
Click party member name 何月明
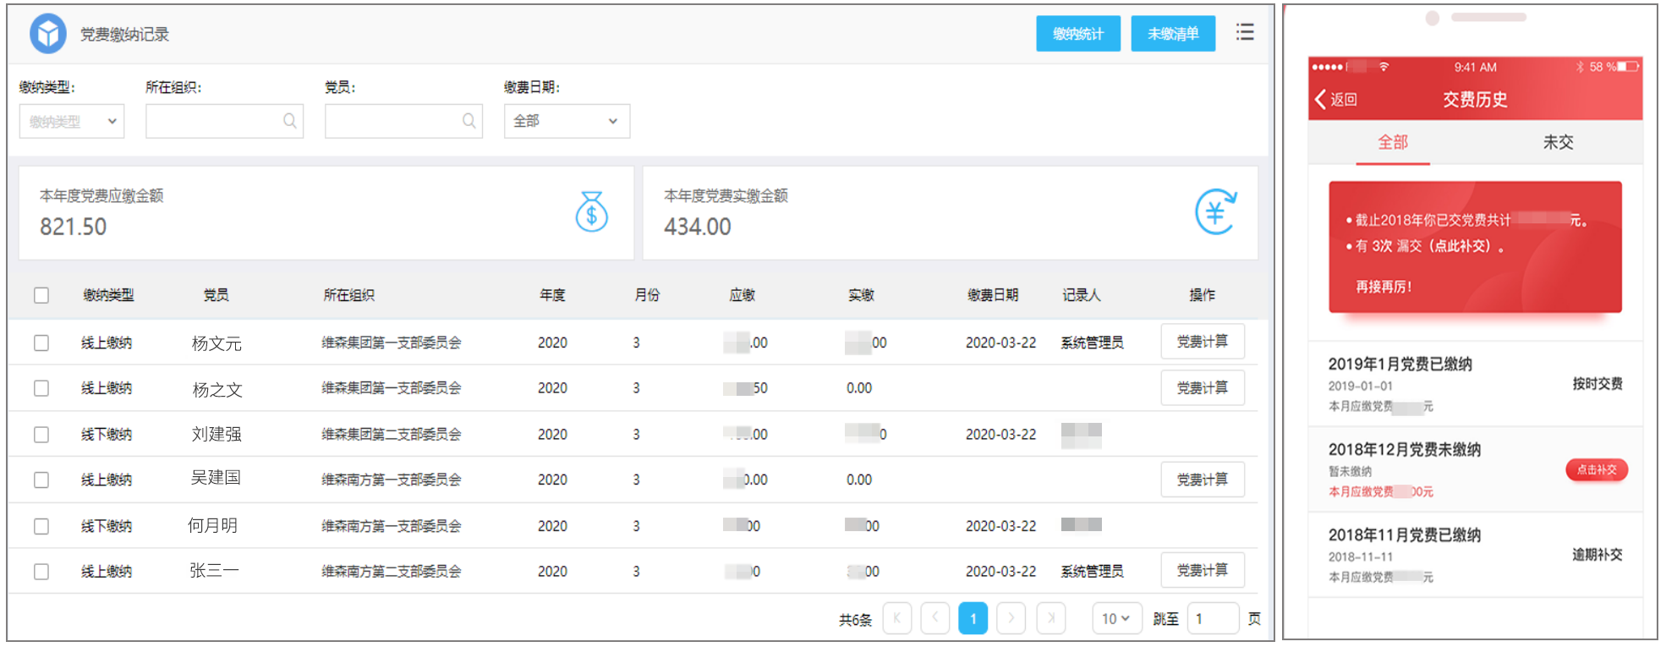coord(213,525)
